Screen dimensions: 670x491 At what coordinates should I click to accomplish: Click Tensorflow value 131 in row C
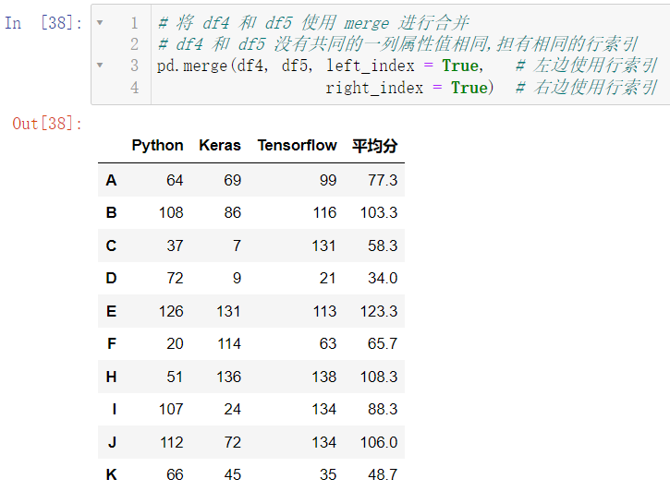point(323,246)
